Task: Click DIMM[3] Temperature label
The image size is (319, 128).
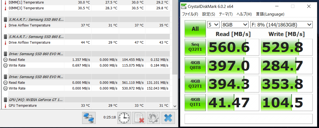Action: coord(26,8)
